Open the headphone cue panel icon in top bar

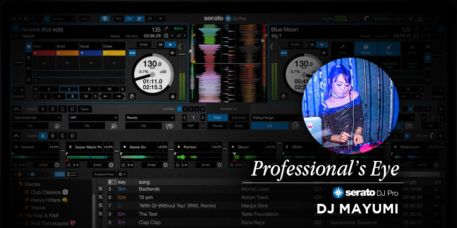[150, 19]
